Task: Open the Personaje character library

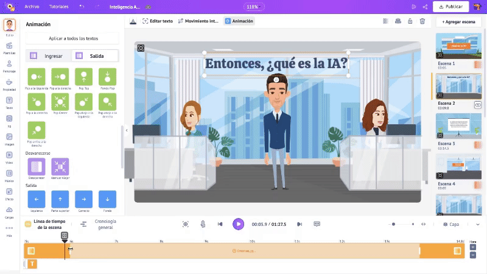Action: tap(9, 65)
